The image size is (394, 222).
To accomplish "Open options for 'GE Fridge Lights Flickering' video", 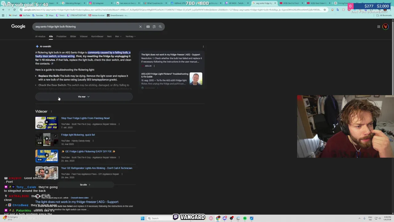I will tap(119, 158).
